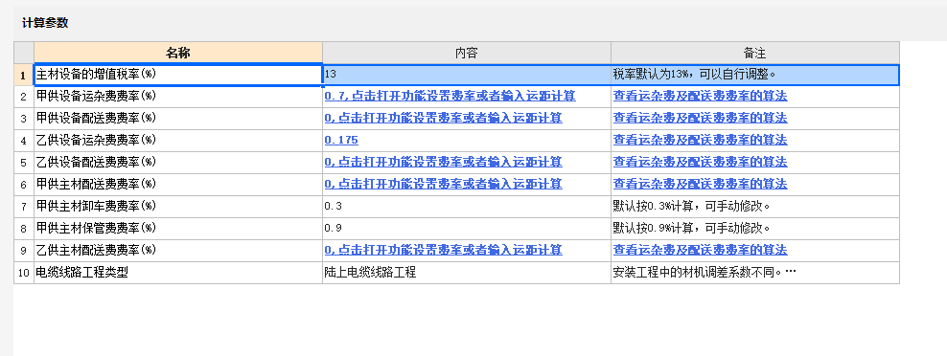Image resolution: width=947 pixels, height=356 pixels.
Task: Click the 名称 column header
Action: tap(178, 53)
